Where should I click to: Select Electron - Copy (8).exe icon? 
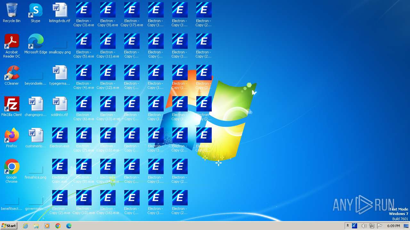click(x=84, y=171)
